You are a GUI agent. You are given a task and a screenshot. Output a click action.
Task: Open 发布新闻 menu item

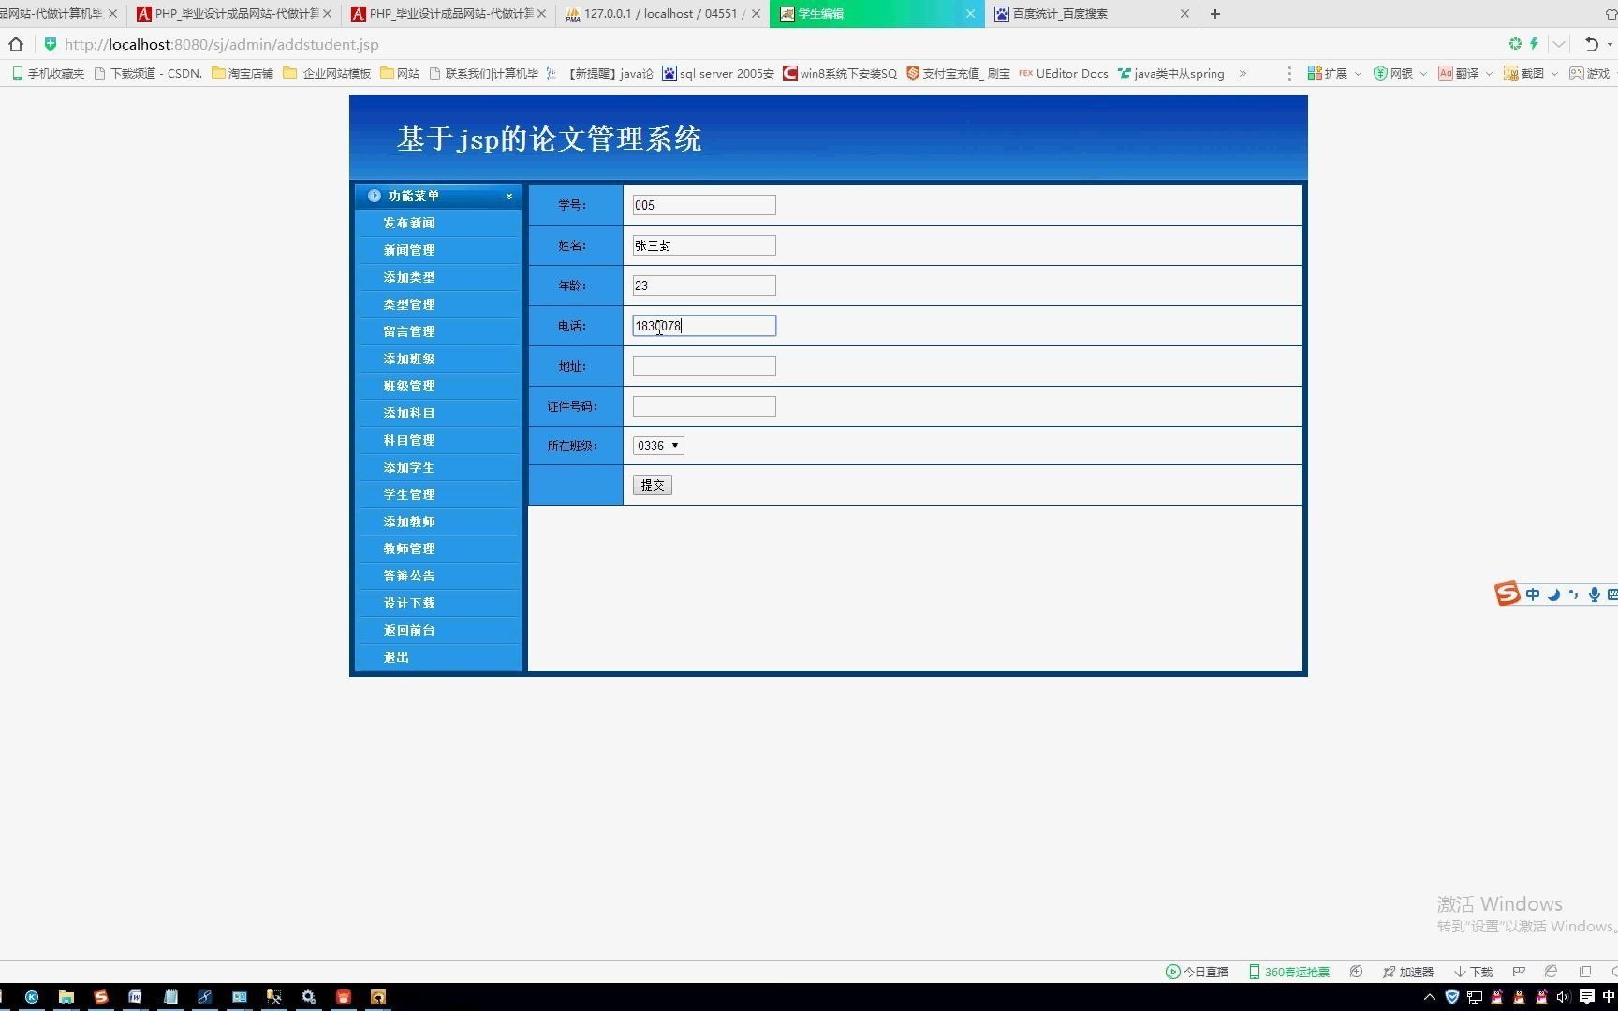409,223
